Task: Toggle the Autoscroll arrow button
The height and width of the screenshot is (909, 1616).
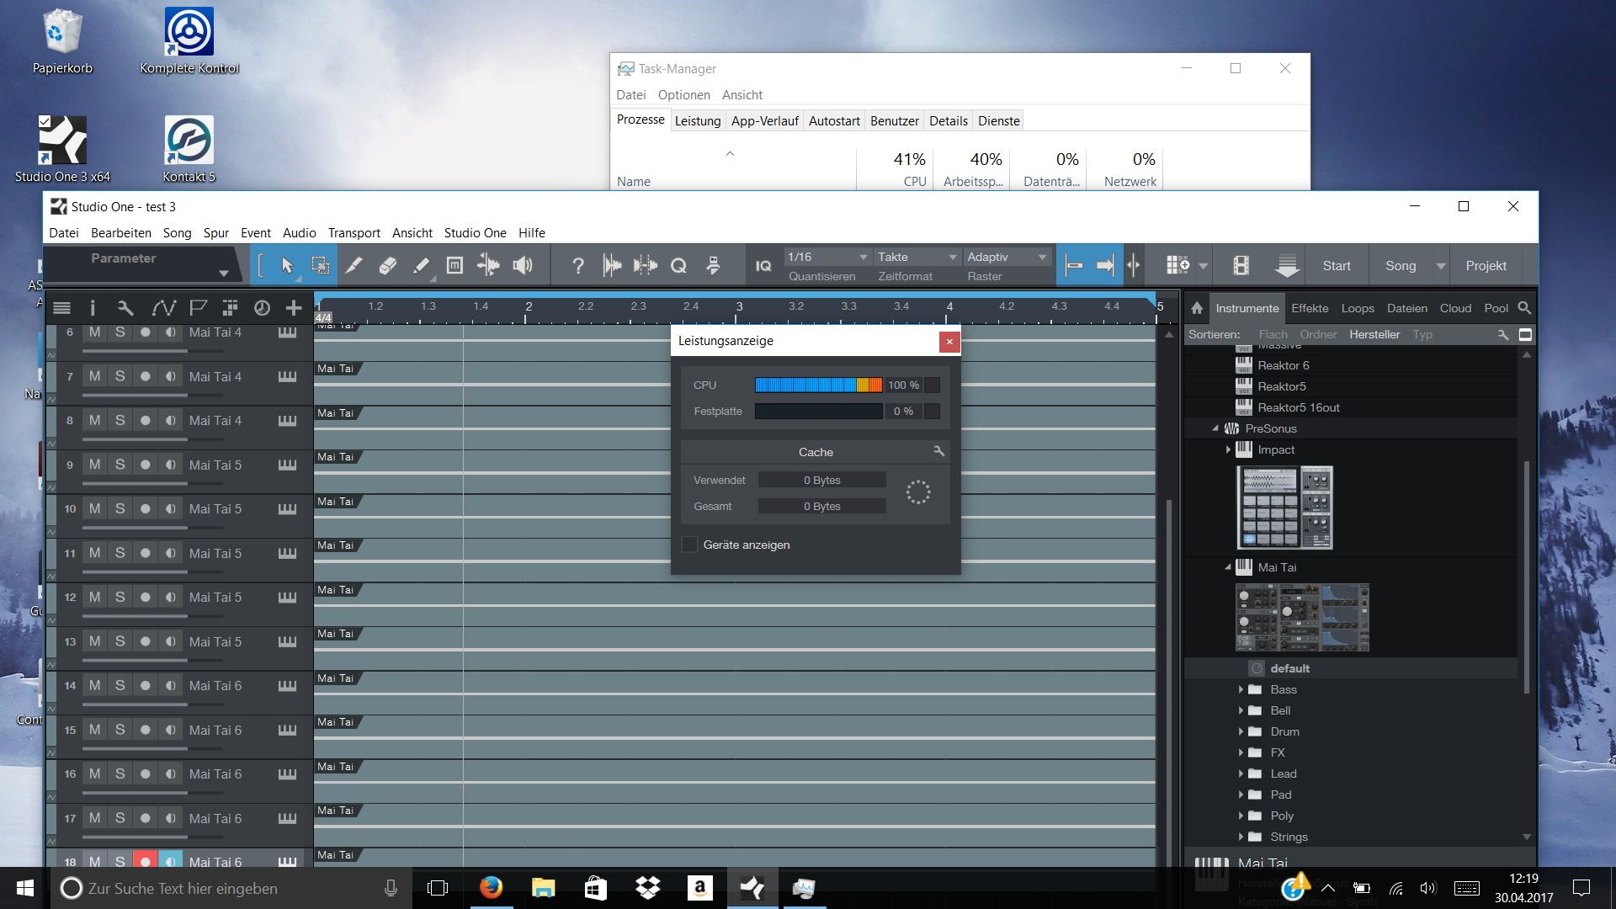Action: click(1105, 266)
